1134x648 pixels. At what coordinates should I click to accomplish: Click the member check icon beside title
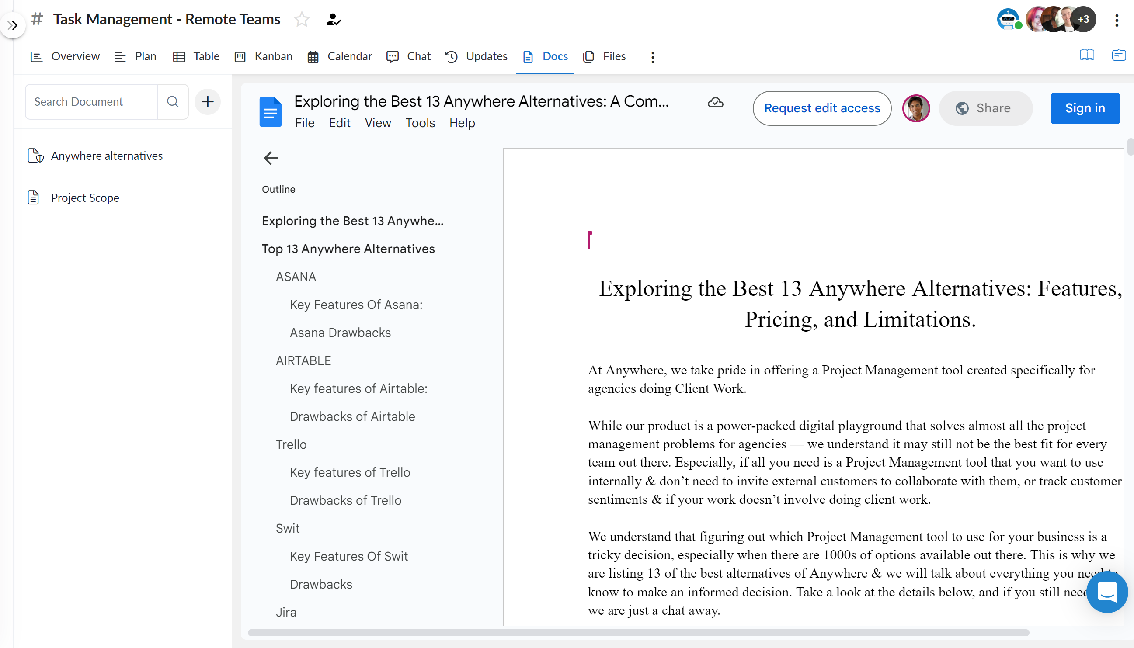coord(334,20)
